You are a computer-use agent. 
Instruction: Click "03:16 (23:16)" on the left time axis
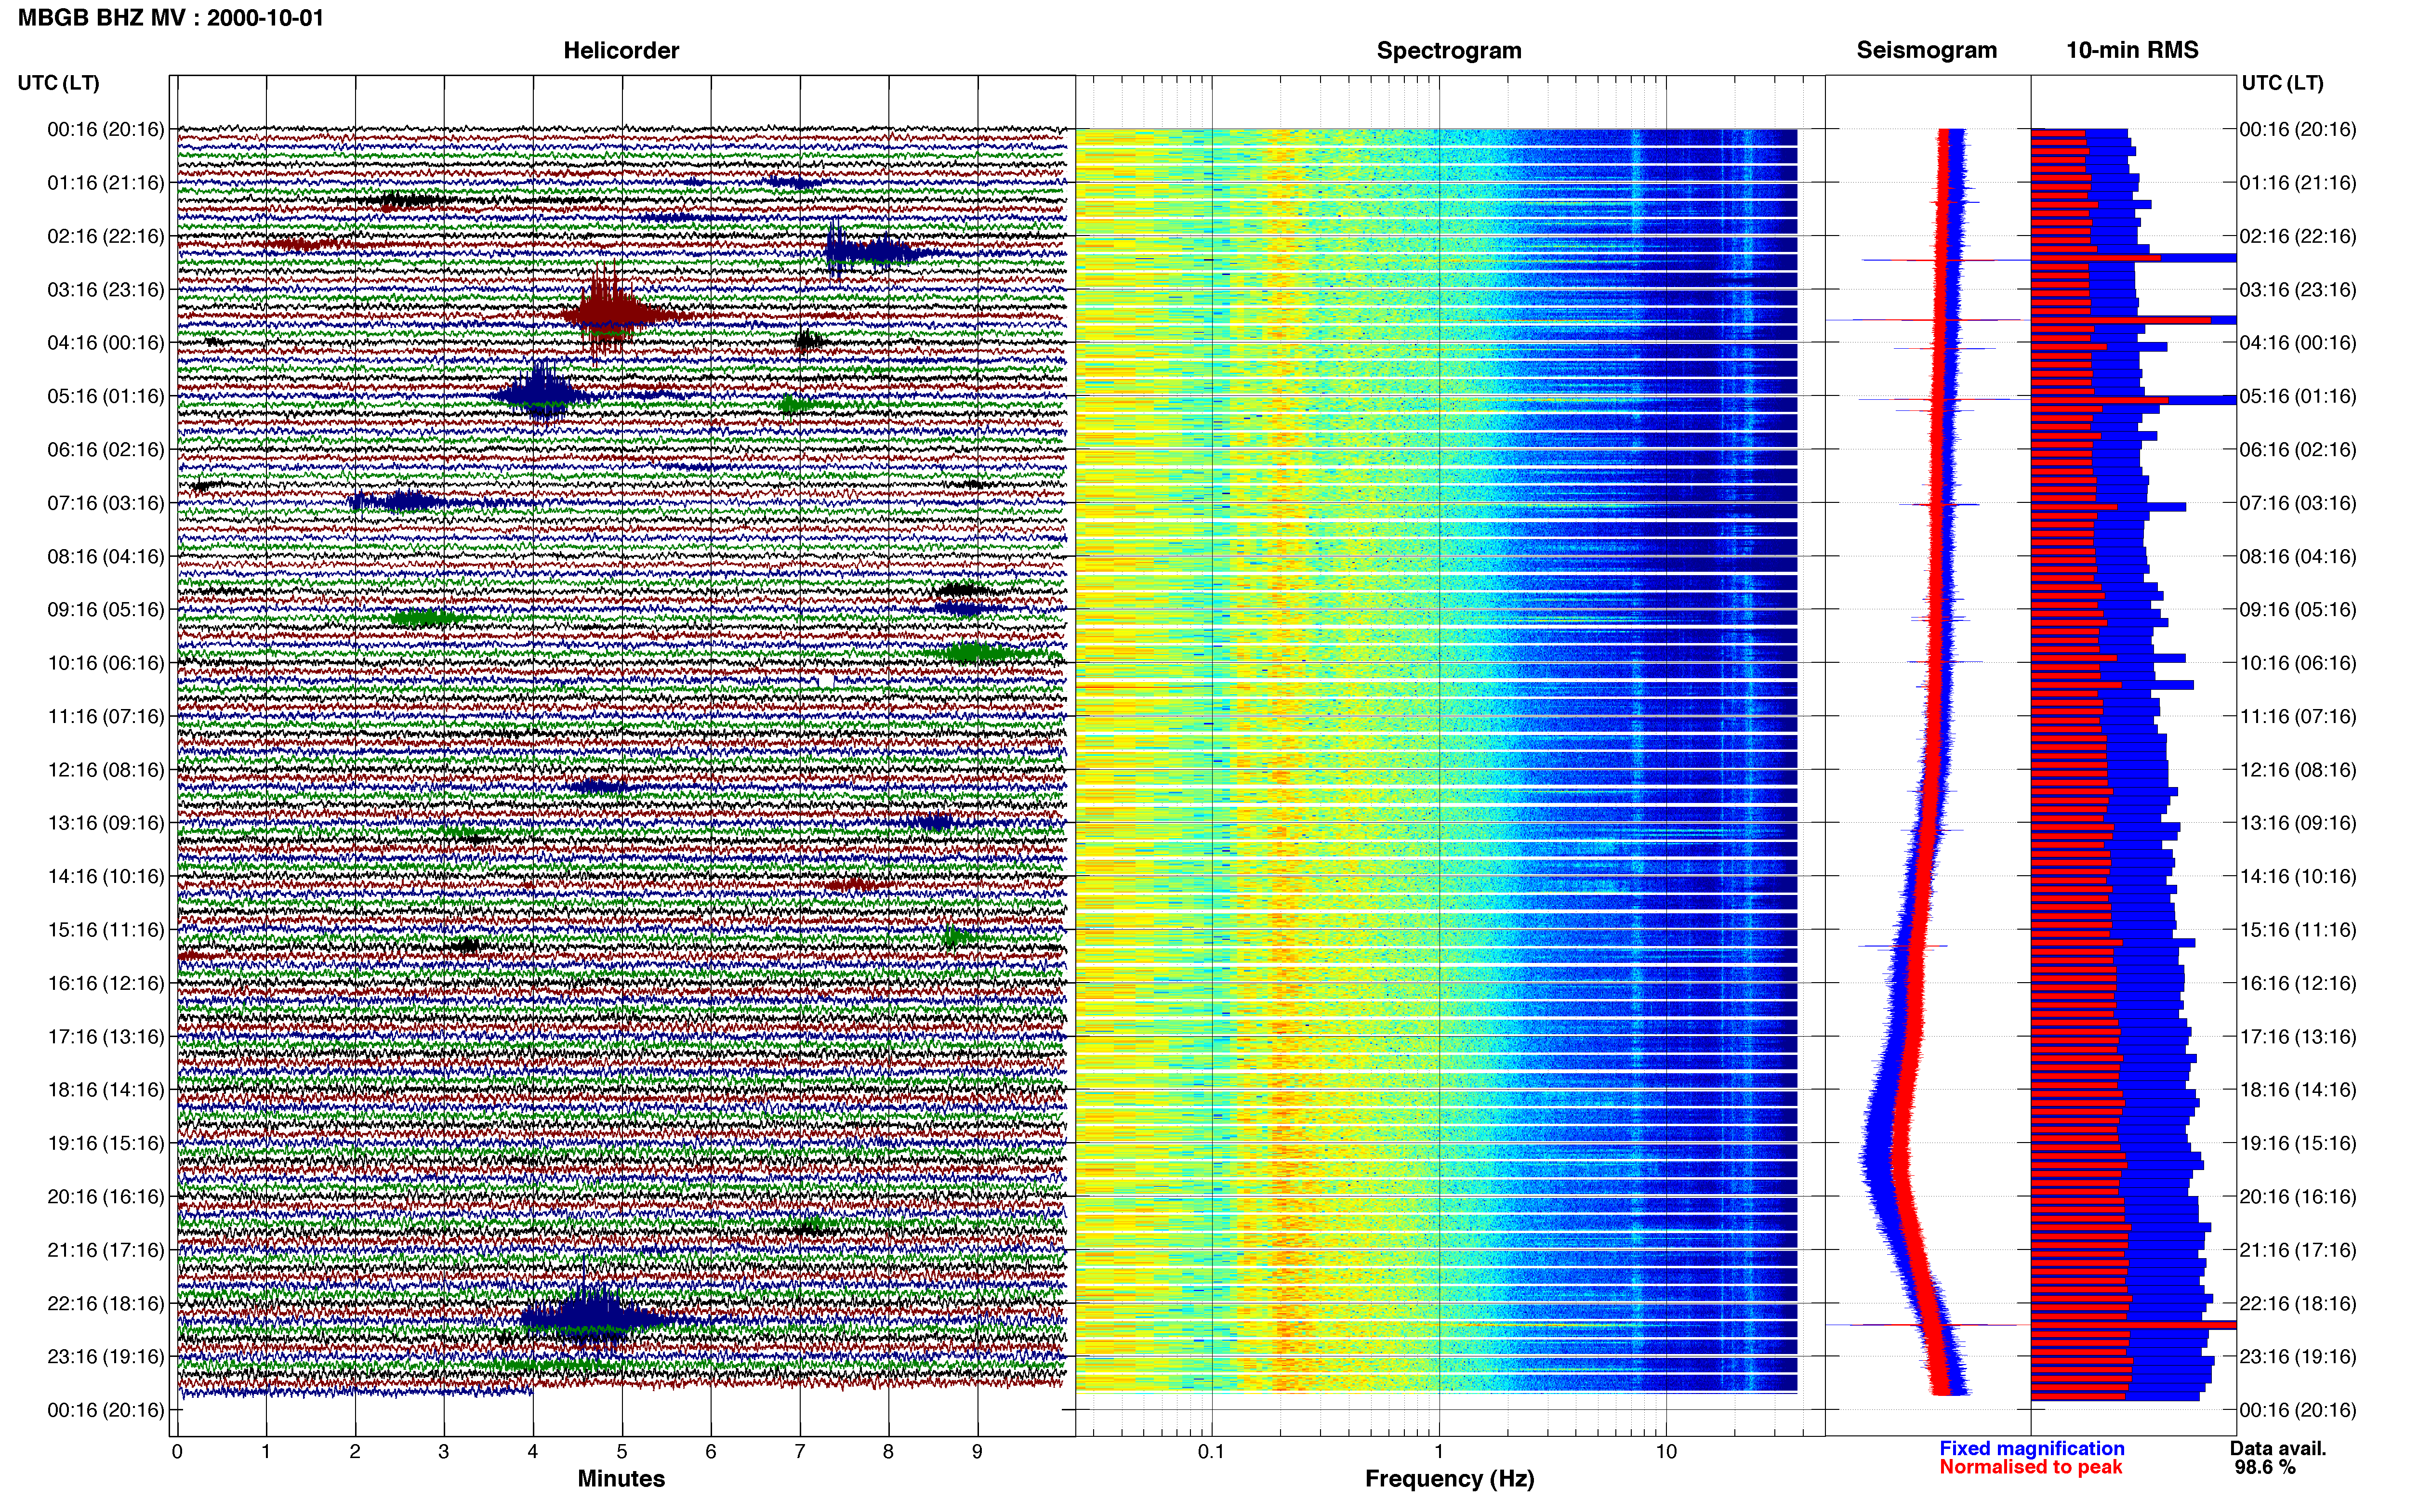coord(106,290)
